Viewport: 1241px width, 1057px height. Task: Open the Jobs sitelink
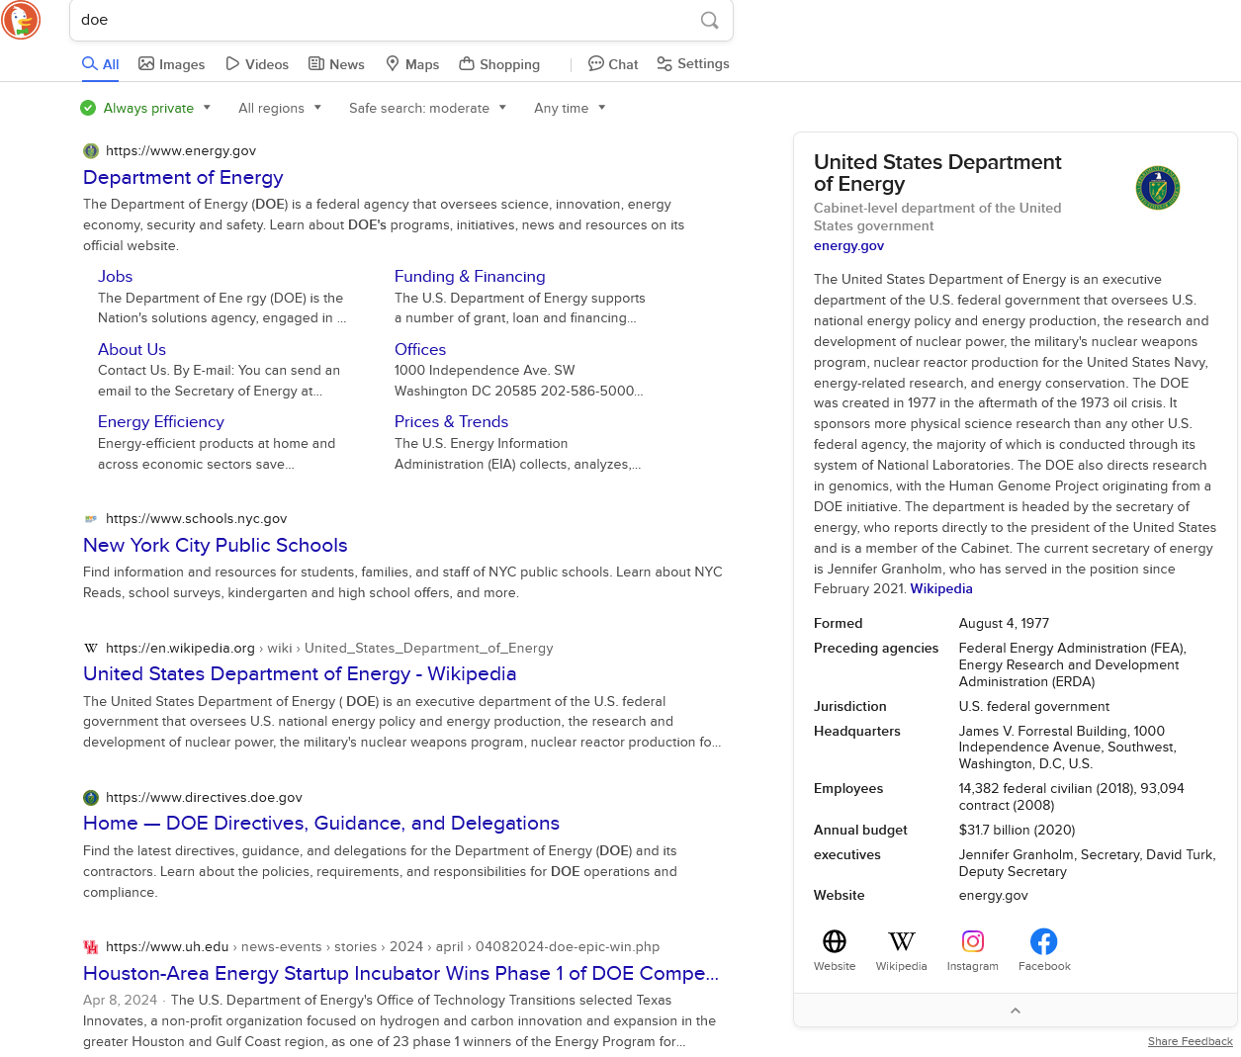point(115,277)
